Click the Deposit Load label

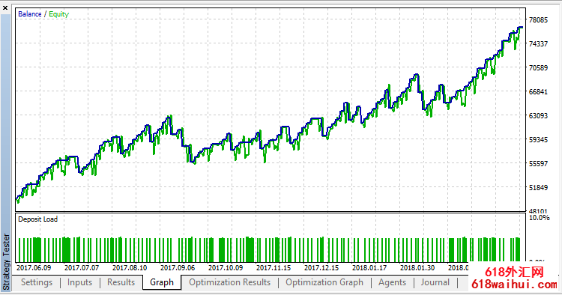pos(37,219)
